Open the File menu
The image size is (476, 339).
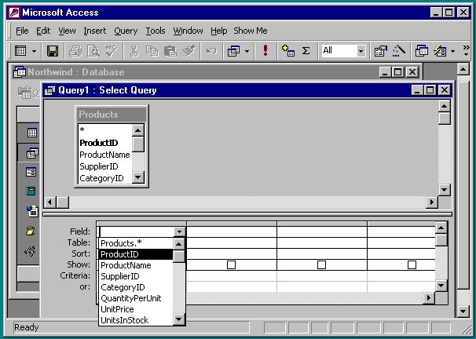(22, 31)
